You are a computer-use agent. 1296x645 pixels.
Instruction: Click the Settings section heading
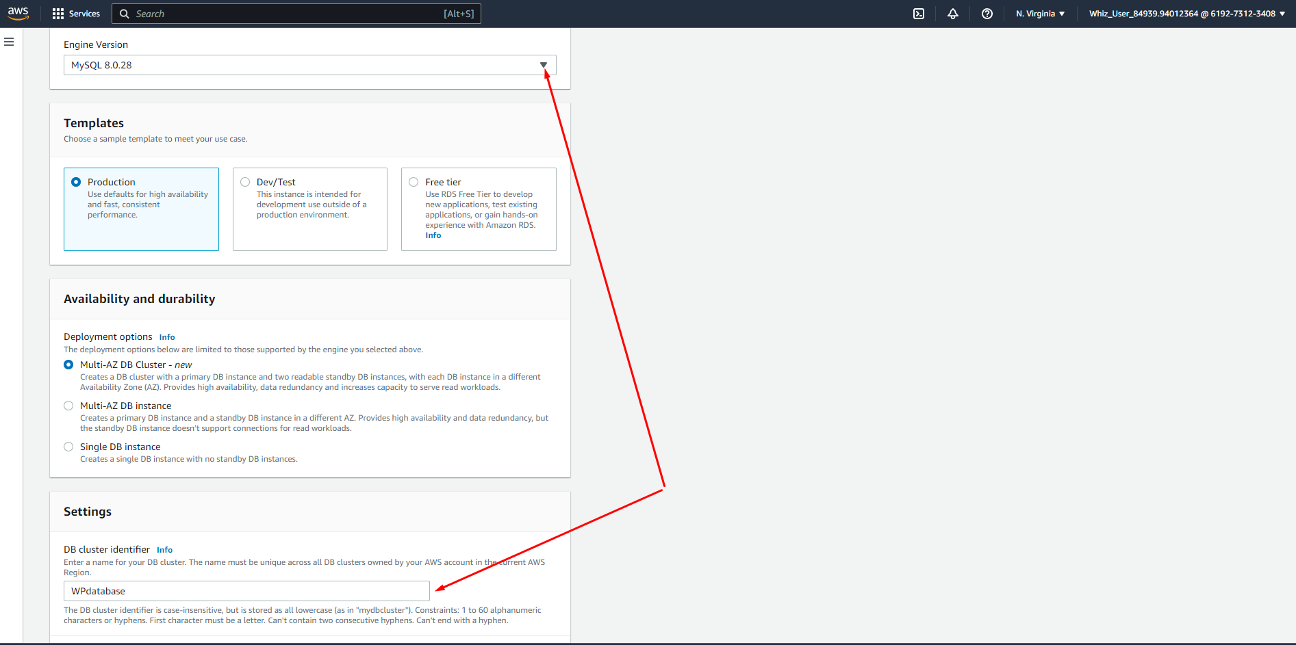[88, 512]
